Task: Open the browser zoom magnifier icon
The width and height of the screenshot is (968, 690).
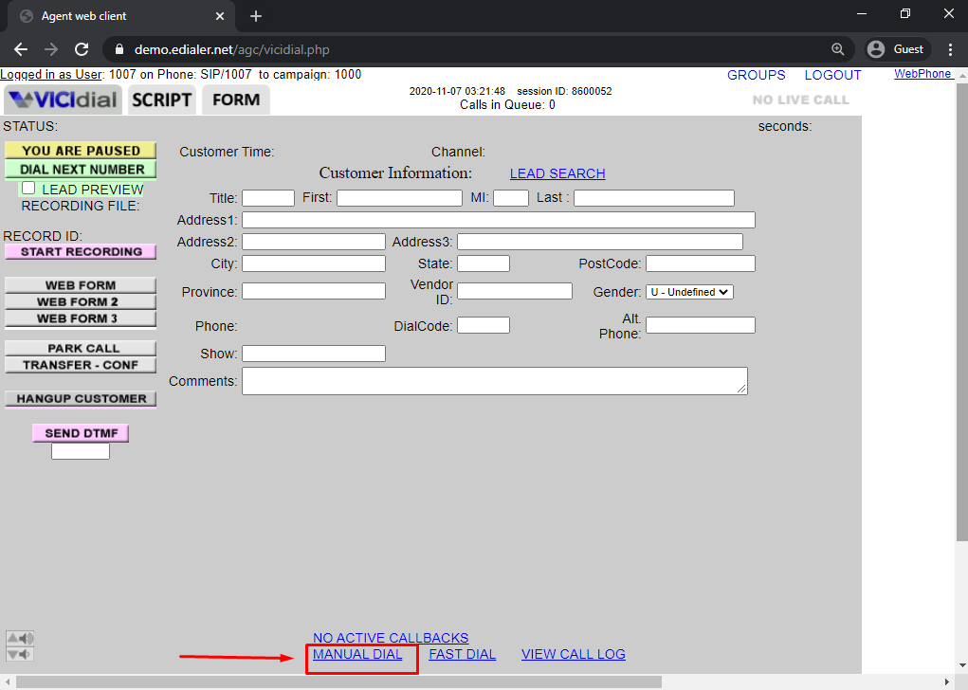Action: [838, 49]
